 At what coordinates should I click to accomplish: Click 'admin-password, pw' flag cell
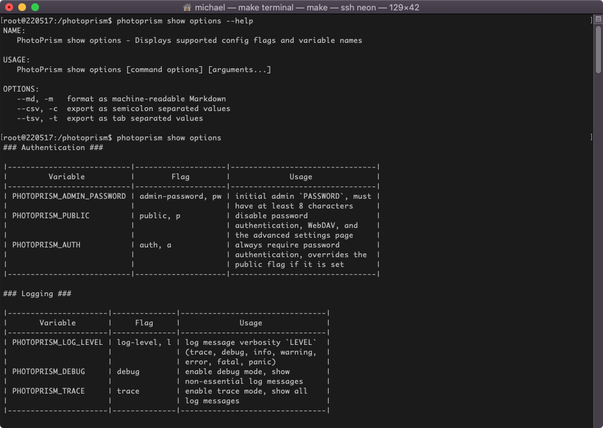[x=181, y=196]
